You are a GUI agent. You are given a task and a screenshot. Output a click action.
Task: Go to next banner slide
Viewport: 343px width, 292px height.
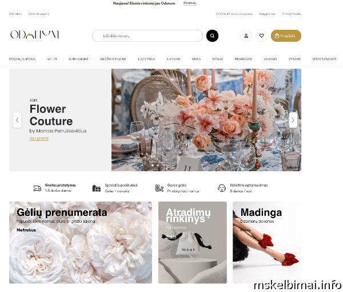point(293,120)
